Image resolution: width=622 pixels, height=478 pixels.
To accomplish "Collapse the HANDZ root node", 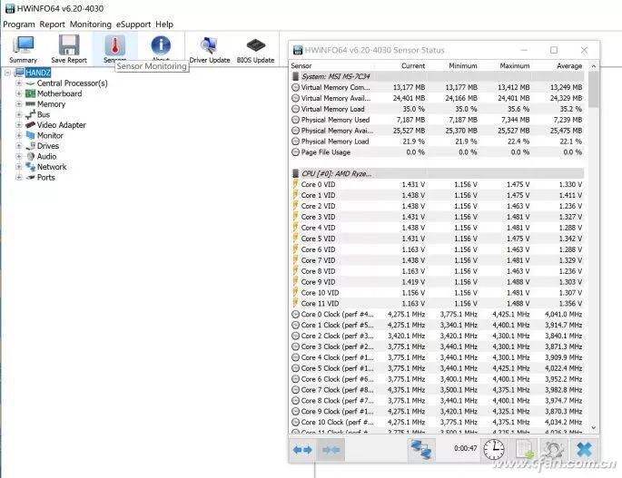I will [7, 73].
